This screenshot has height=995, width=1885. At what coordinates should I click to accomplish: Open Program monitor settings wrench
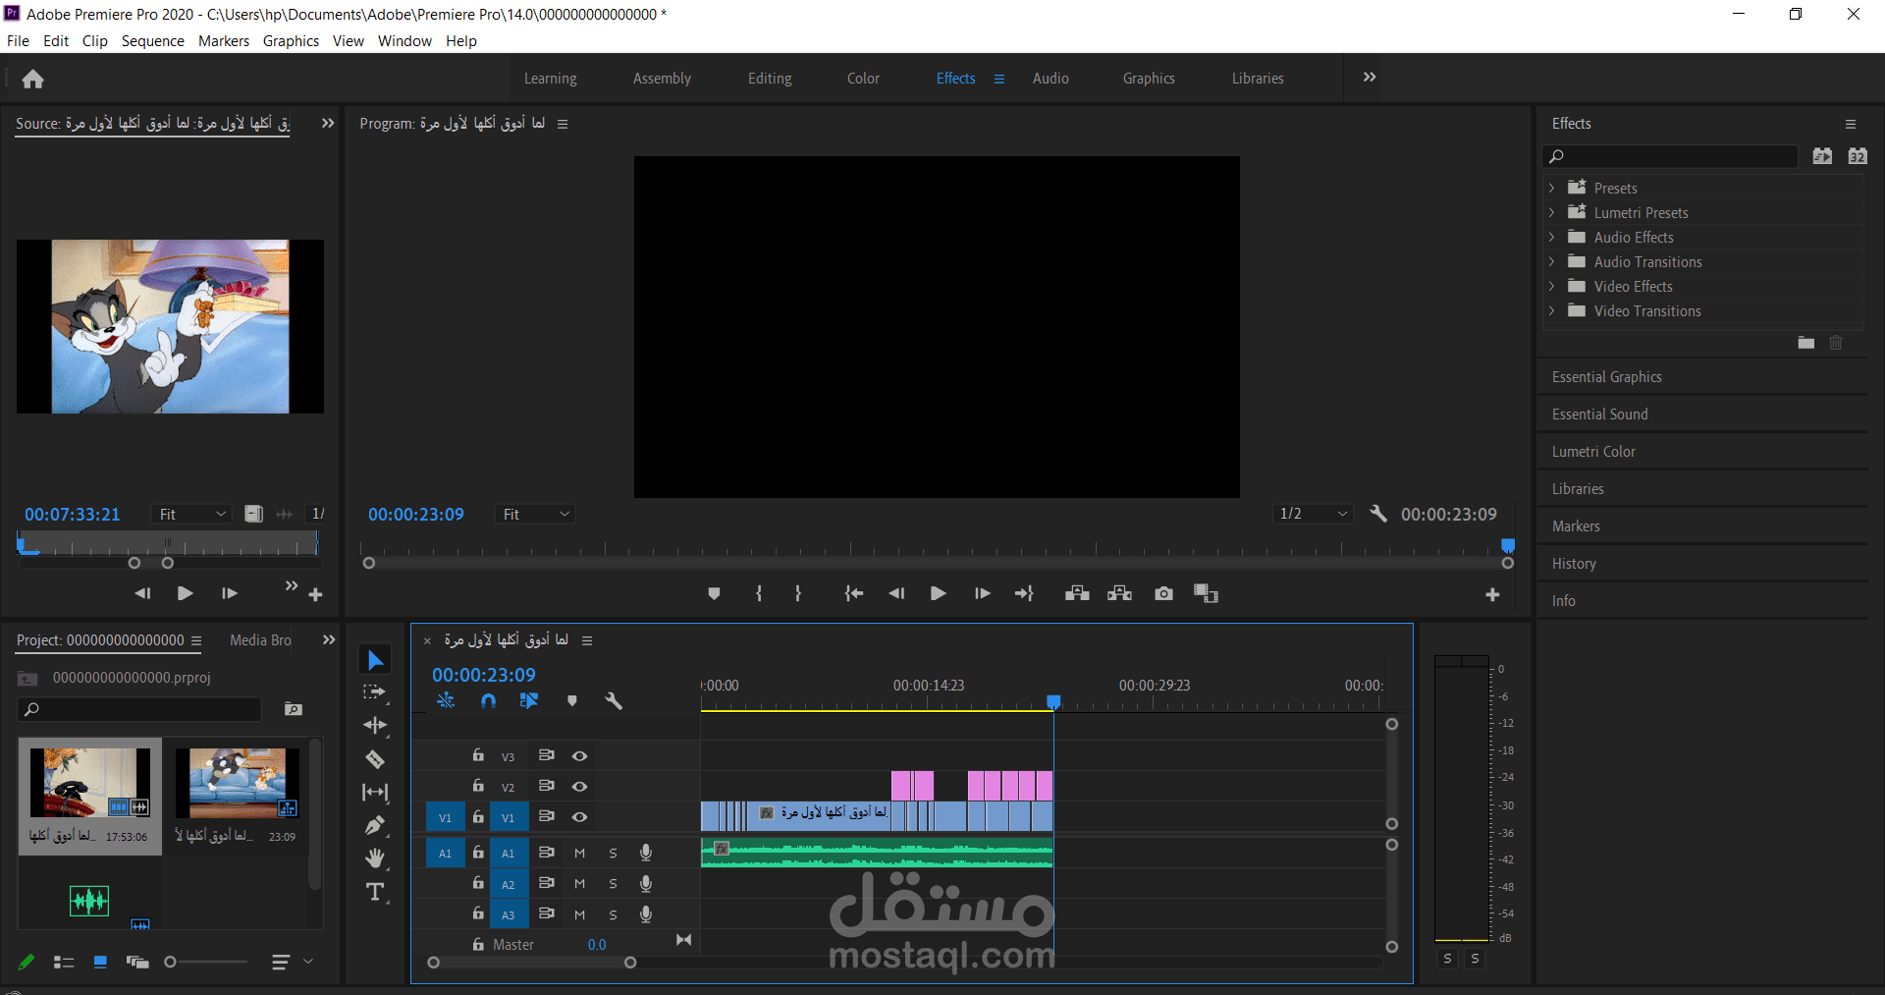(1378, 514)
